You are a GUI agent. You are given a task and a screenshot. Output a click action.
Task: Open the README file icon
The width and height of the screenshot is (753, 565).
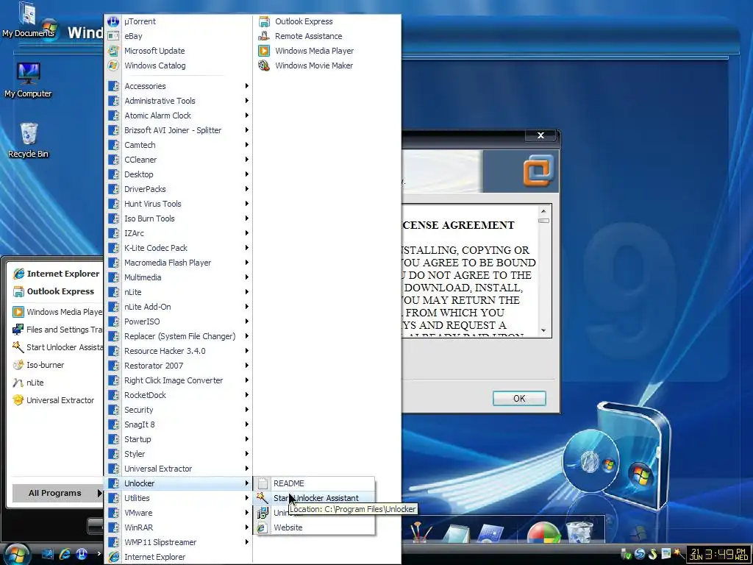click(x=263, y=483)
